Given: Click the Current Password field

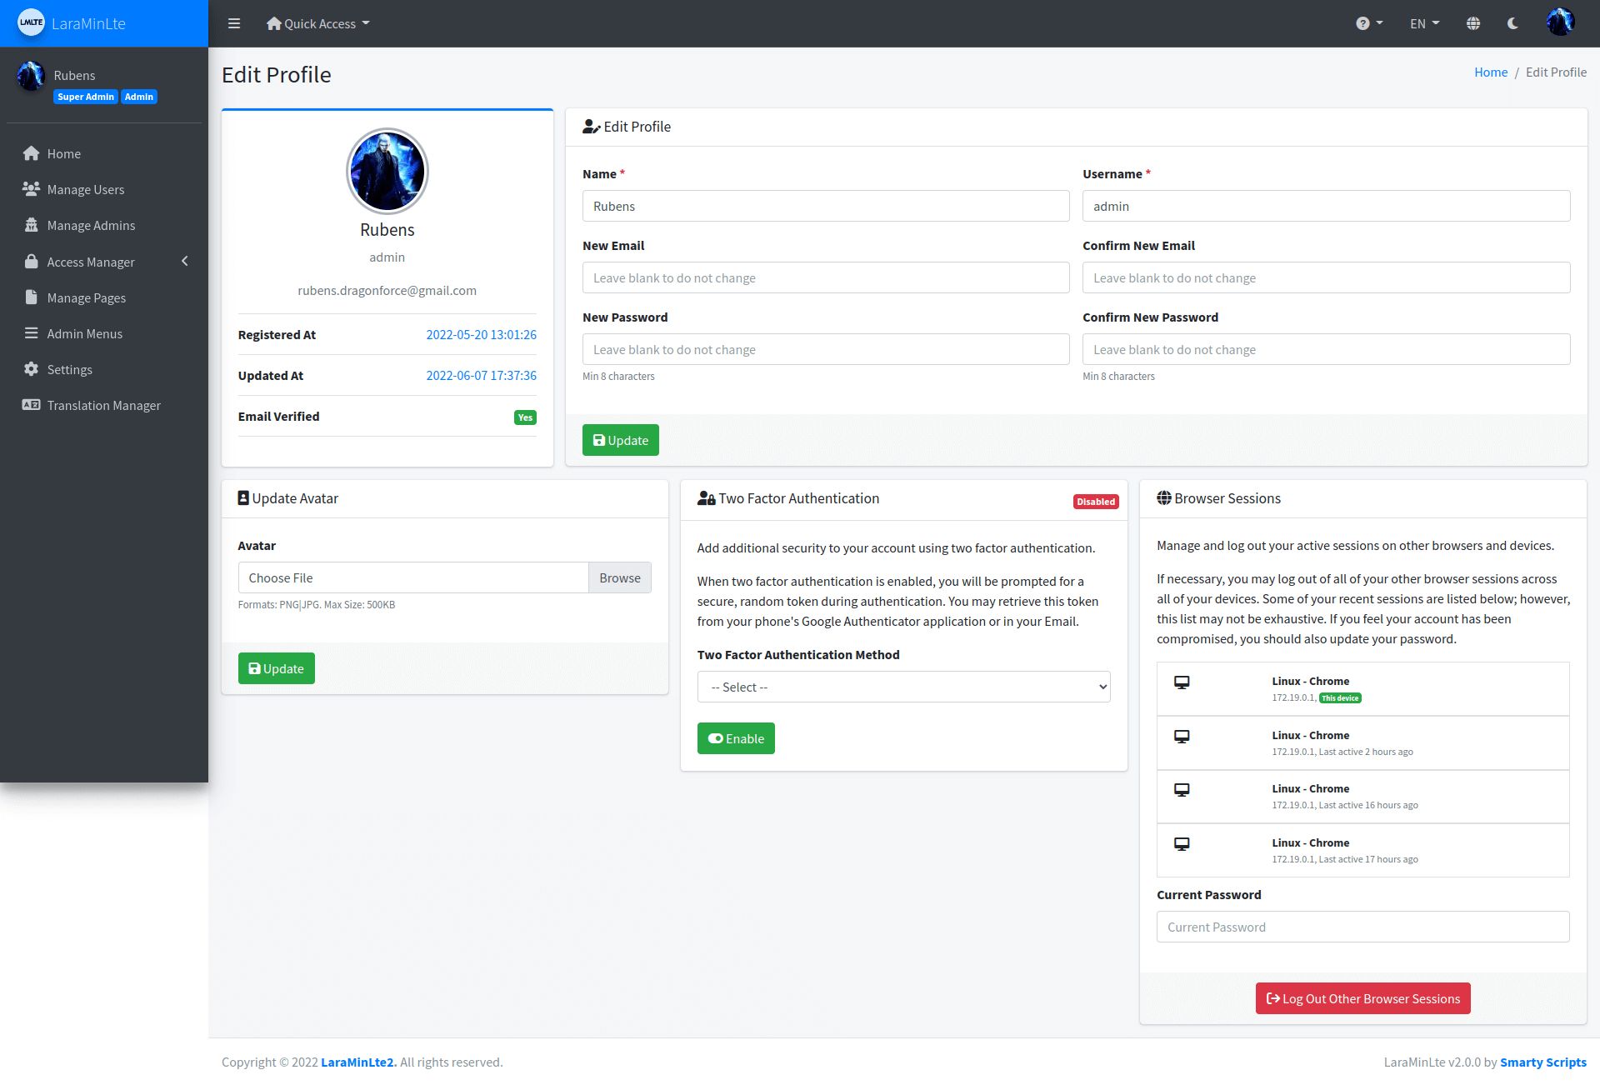Looking at the screenshot, I should click(x=1362, y=927).
